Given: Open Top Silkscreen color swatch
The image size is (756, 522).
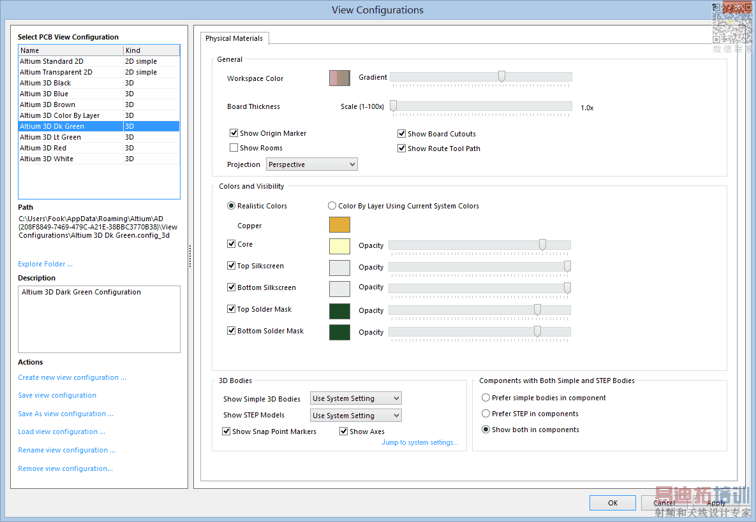Looking at the screenshot, I should [x=339, y=268].
